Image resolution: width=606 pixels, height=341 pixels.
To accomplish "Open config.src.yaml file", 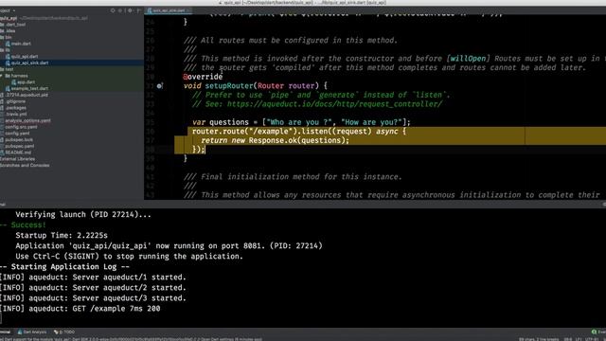I will [21, 127].
